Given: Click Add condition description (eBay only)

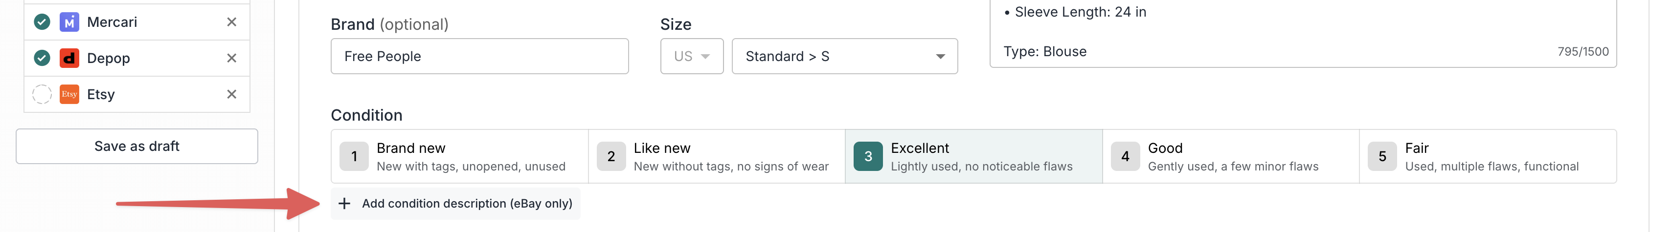Looking at the screenshot, I should coord(466,204).
